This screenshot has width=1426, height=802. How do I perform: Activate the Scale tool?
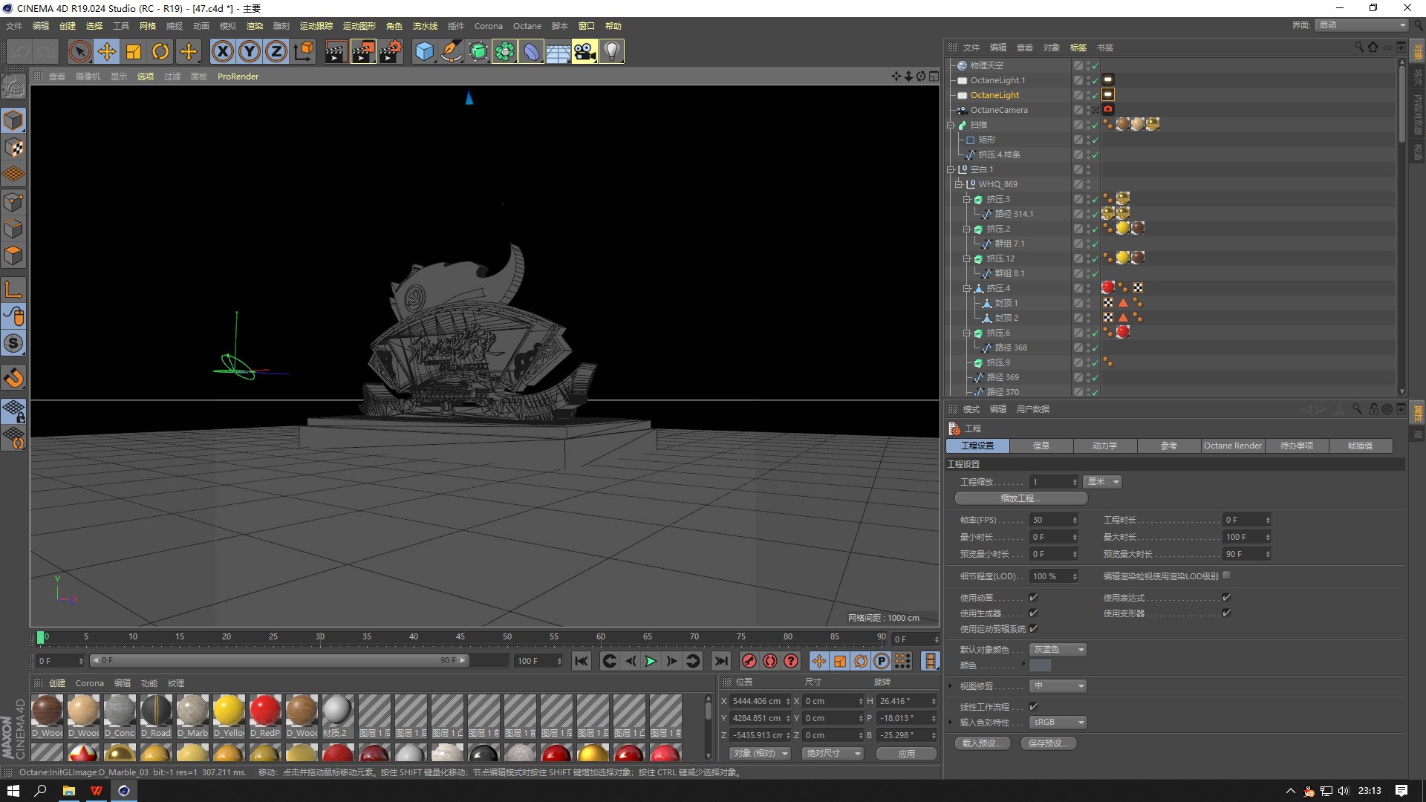(134, 51)
